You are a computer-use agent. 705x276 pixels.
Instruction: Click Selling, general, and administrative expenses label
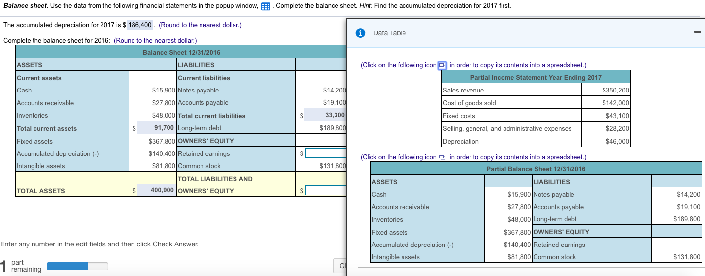click(x=507, y=128)
